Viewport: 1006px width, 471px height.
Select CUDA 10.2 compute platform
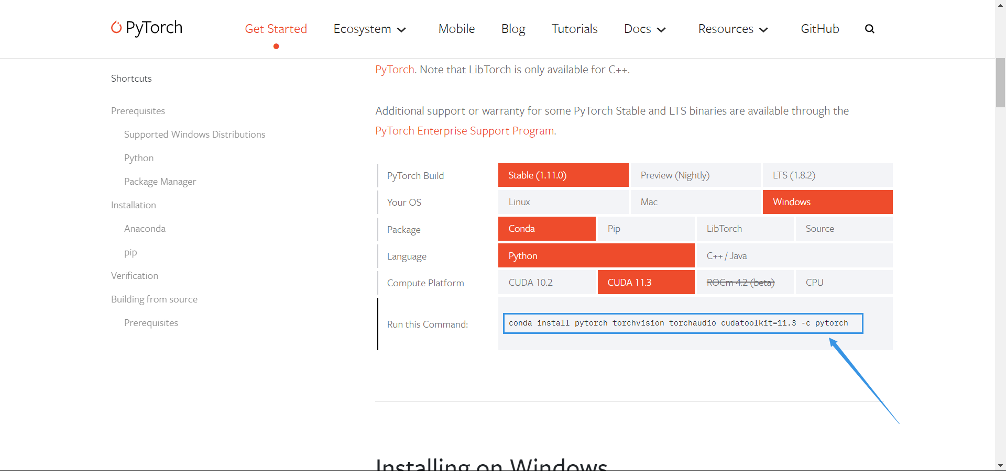click(x=547, y=282)
